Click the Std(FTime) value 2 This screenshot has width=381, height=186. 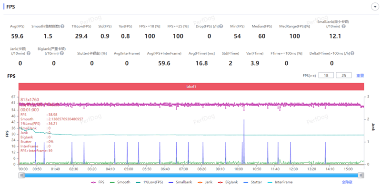231,63
